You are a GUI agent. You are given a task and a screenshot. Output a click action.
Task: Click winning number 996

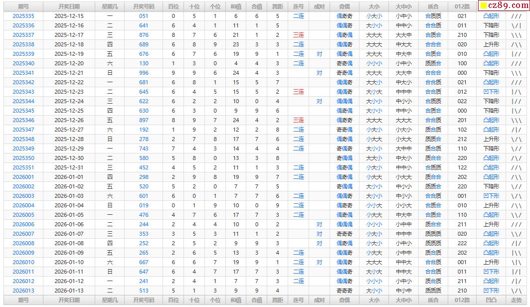[x=144, y=73]
